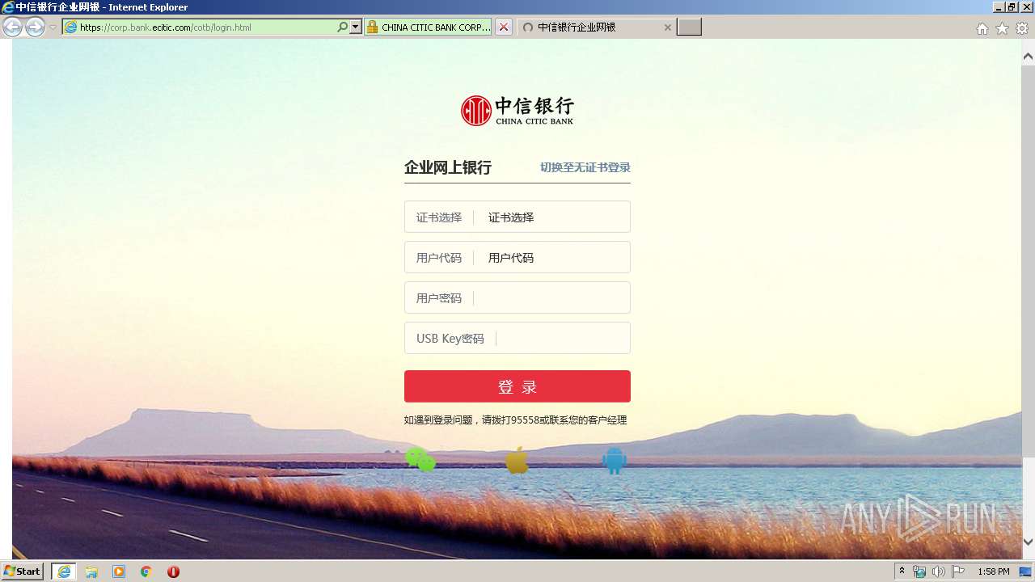Viewport: 1035px width, 582px height.
Task: Expand the recent pages arrow beside Forward
Action: [53, 27]
